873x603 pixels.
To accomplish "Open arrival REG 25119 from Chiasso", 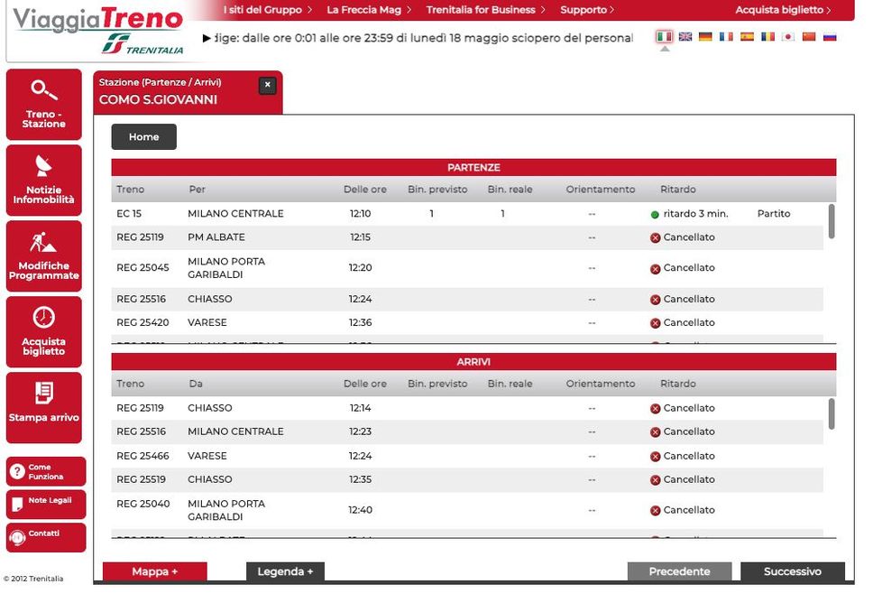I will 467,409.
